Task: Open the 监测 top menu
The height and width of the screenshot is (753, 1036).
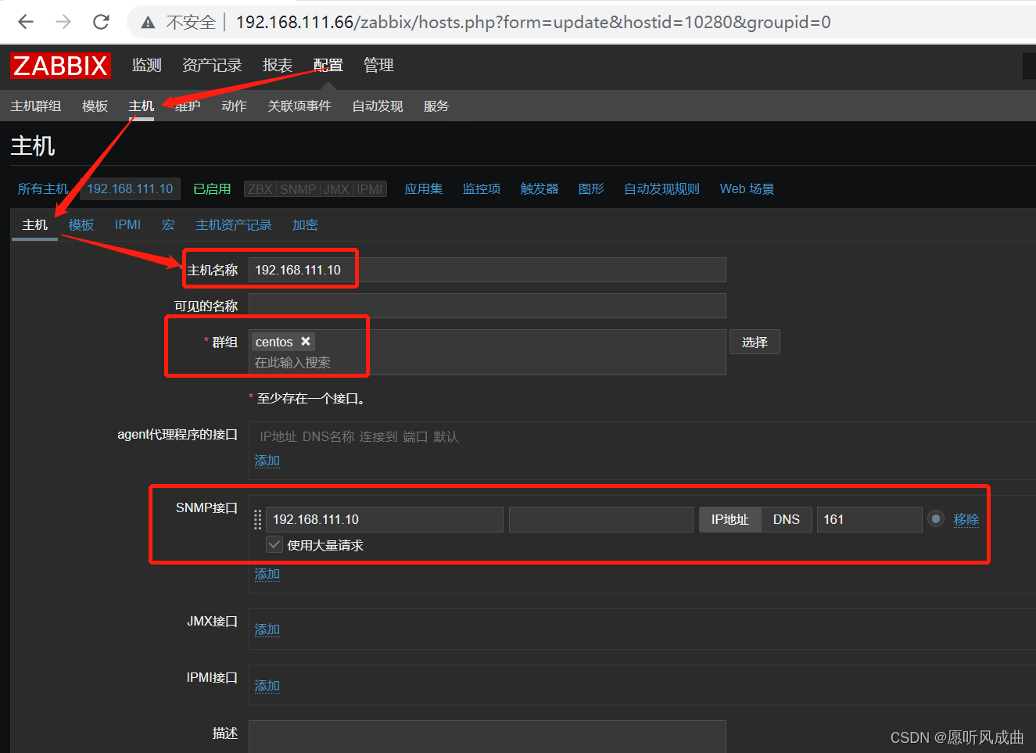Action: coord(146,65)
